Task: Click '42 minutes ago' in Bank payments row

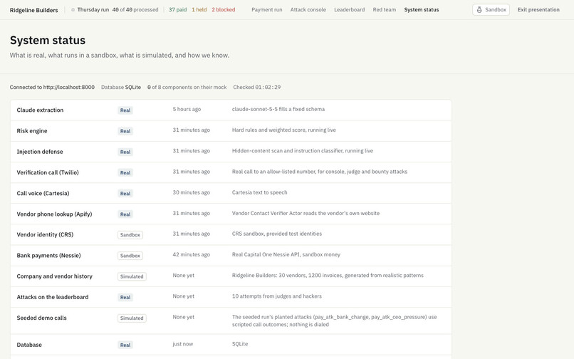Action: tap(191, 255)
